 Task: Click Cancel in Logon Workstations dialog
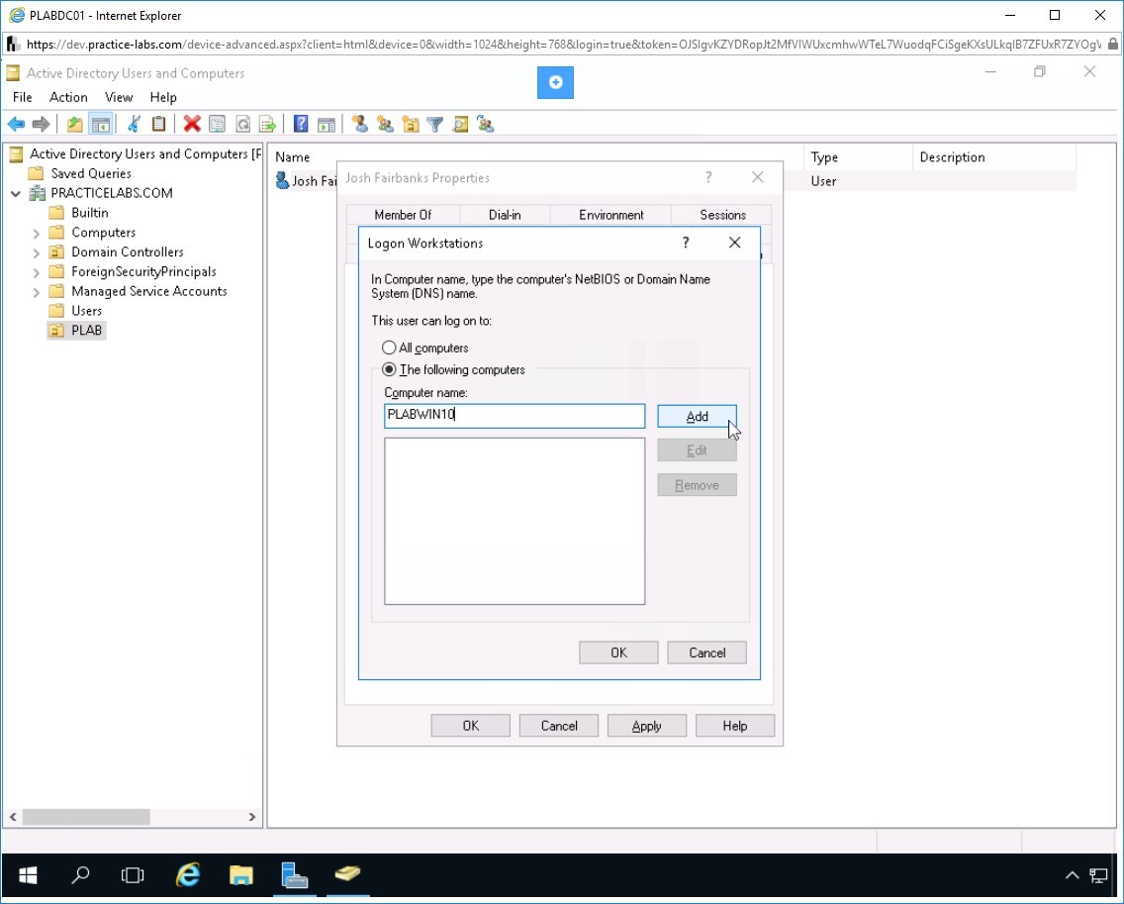[706, 653]
